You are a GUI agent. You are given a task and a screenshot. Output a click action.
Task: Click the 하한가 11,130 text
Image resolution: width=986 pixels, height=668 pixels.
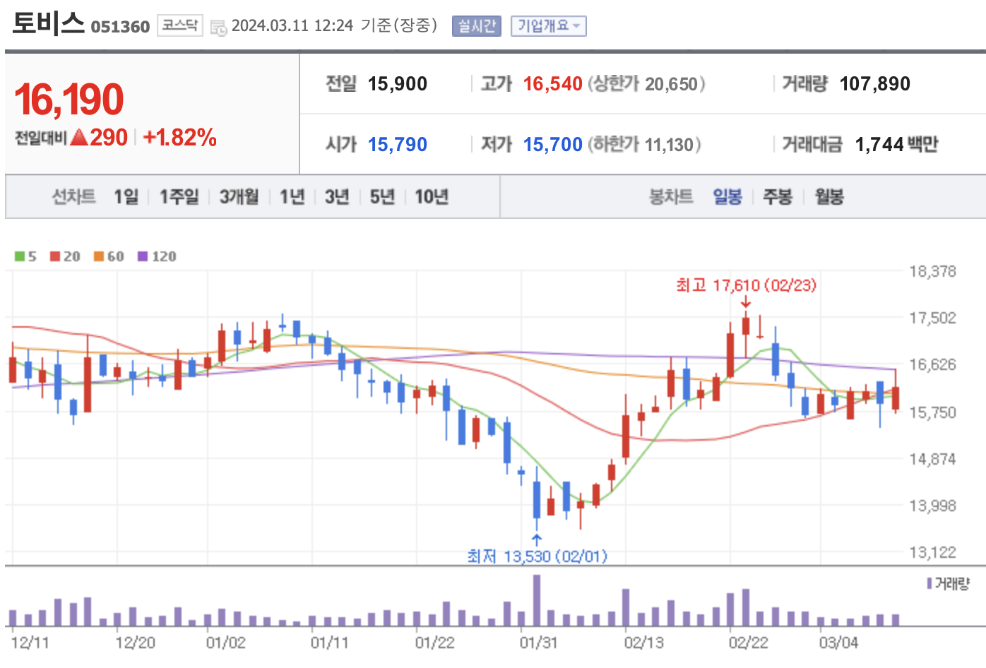(645, 145)
